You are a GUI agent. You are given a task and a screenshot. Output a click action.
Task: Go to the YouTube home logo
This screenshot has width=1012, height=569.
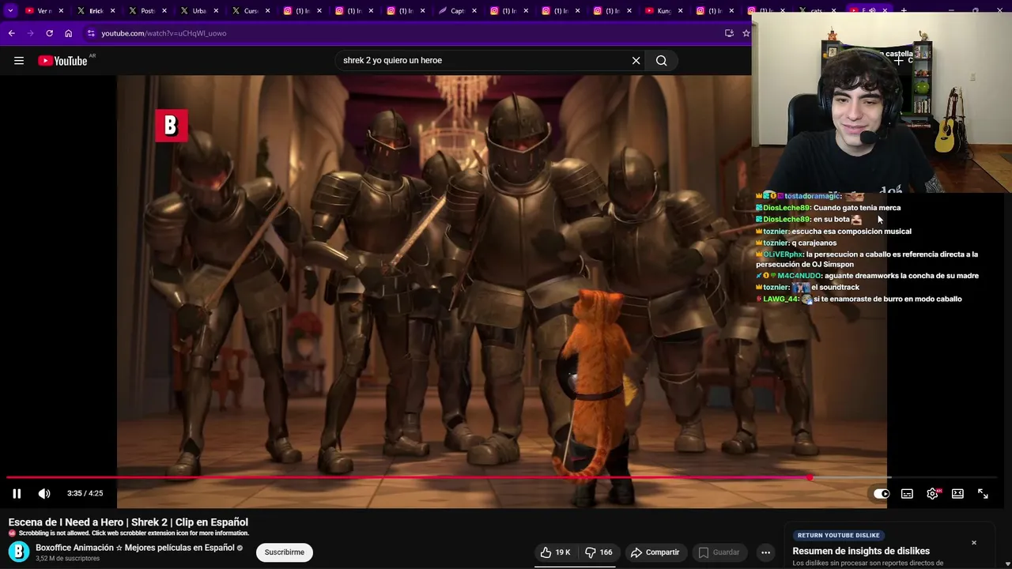click(x=62, y=61)
